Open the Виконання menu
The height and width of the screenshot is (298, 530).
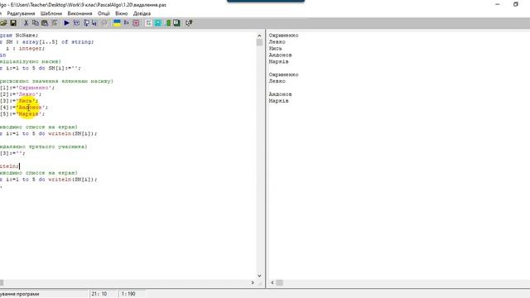pos(79,13)
